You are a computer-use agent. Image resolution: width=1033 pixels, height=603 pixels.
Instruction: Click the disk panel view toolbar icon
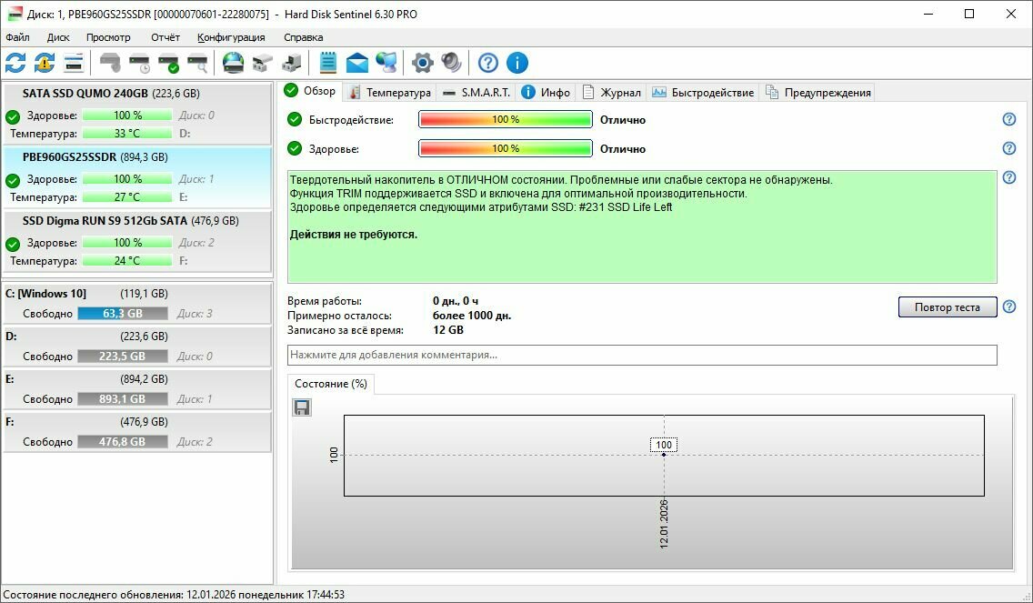tap(74, 64)
